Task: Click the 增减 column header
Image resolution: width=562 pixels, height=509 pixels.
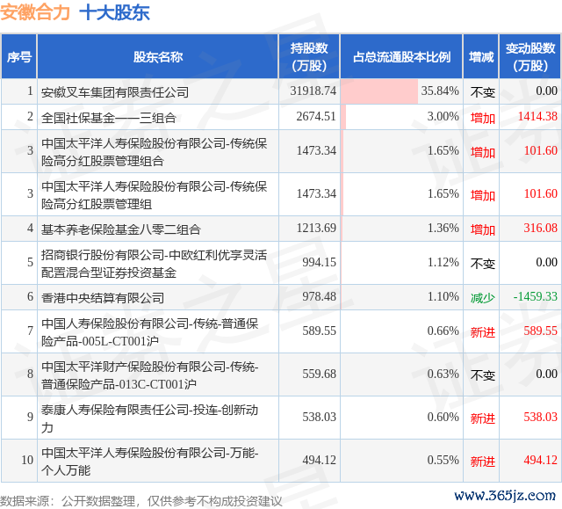Action: (x=481, y=56)
